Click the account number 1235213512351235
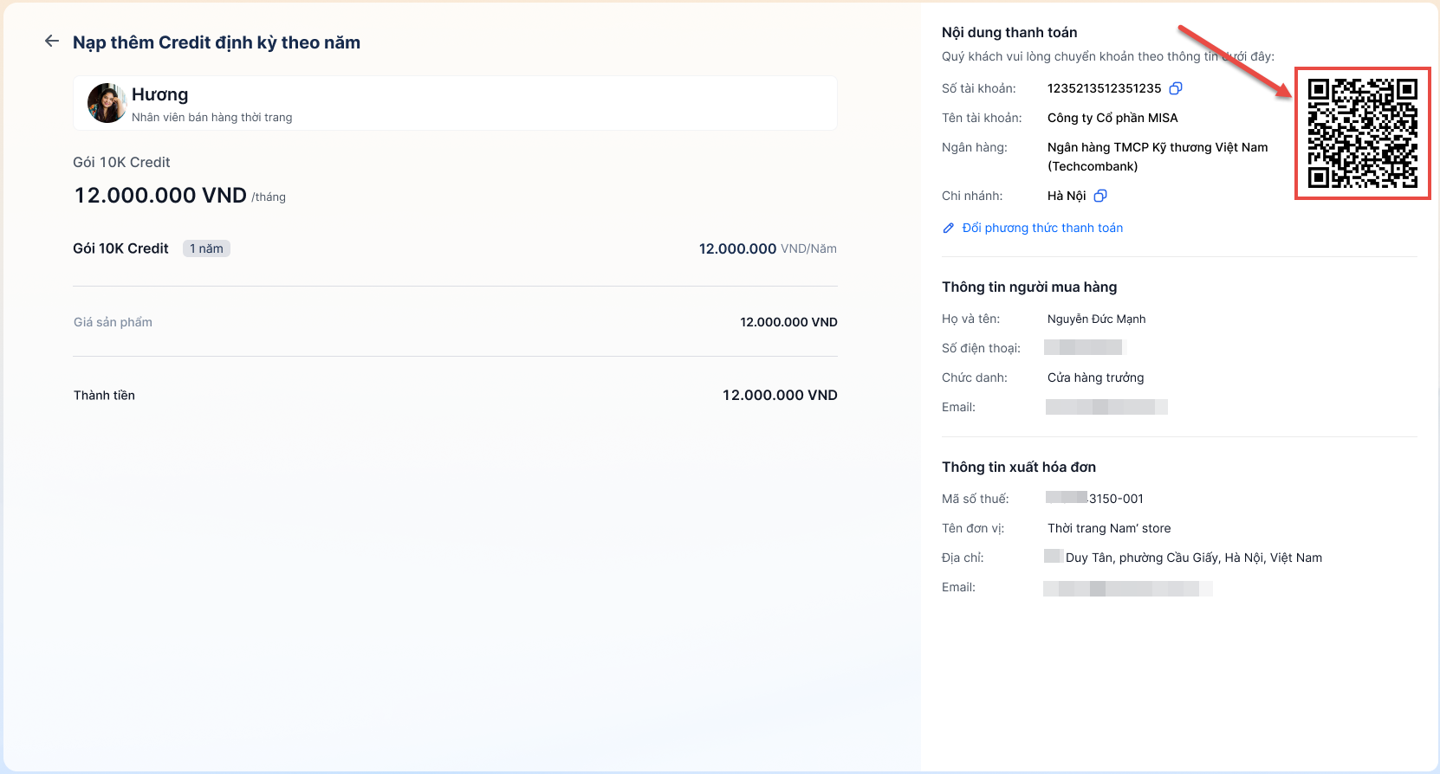Screen dimensions: 1440x774 click(x=1104, y=88)
